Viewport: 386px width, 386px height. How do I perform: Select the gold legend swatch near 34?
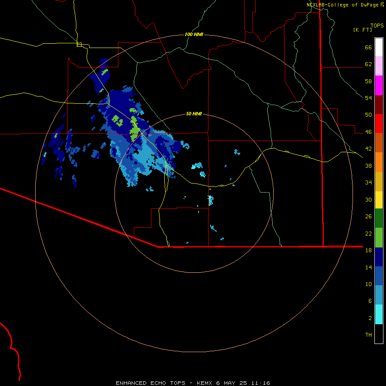tap(379, 181)
